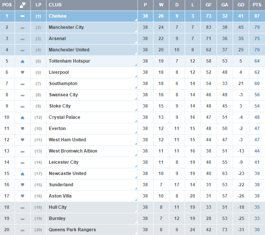Open the Queens Park Rangers club link
The image size is (265, 235).
point(72,230)
